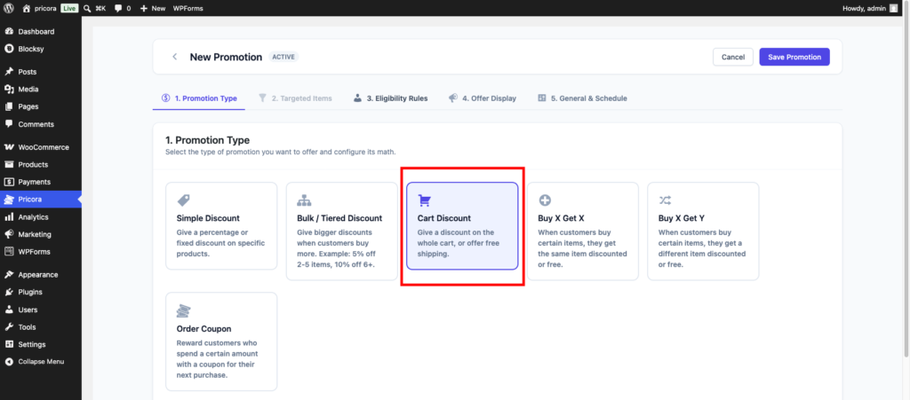Open Pricora in the sidebar menu
Screen dimensions: 910x400
41,200
